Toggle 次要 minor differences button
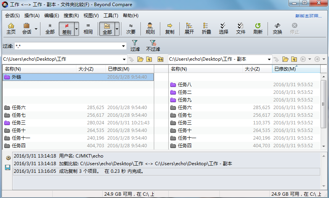The image size is (329, 198). click(131, 29)
